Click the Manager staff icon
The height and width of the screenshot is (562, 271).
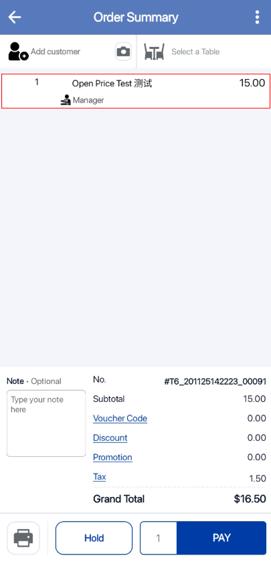tap(66, 100)
